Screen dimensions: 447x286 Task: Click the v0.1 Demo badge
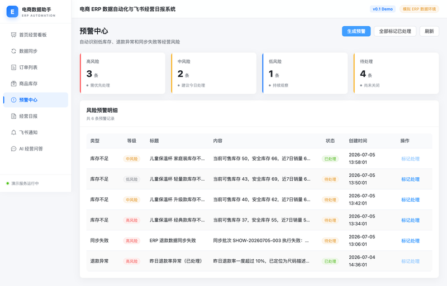click(x=383, y=9)
